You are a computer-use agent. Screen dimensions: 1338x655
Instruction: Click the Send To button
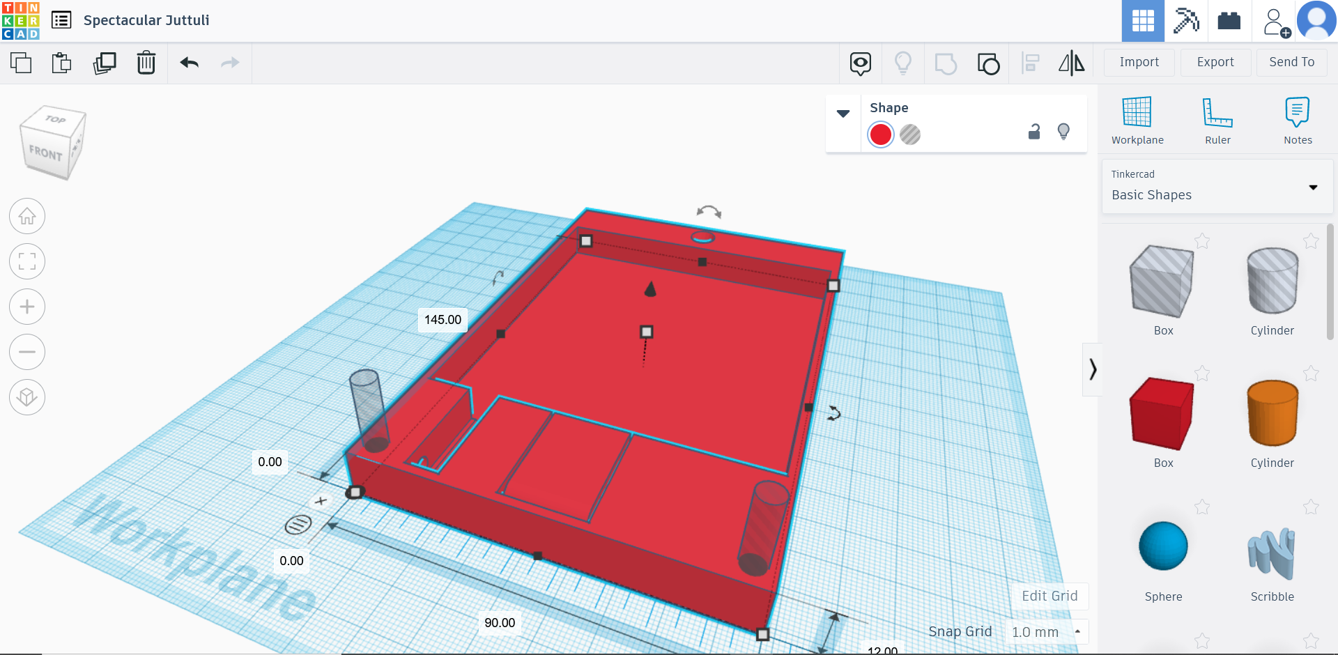(x=1292, y=63)
